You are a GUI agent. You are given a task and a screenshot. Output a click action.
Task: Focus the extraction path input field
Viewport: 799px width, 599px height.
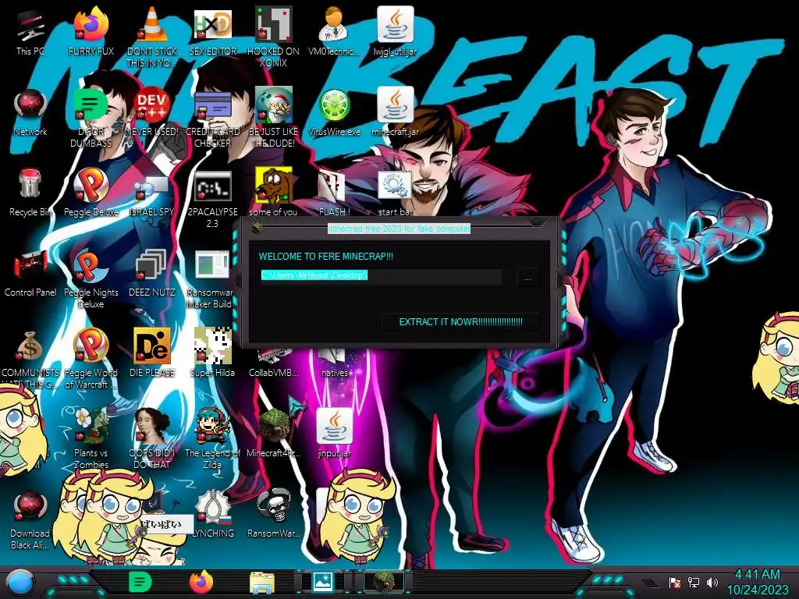(x=381, y=275)
